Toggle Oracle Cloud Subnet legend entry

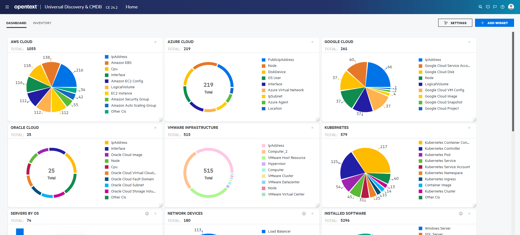(124, 185)
